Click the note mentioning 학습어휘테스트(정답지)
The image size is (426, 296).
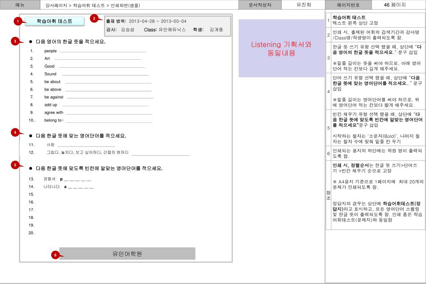(377, 212)
